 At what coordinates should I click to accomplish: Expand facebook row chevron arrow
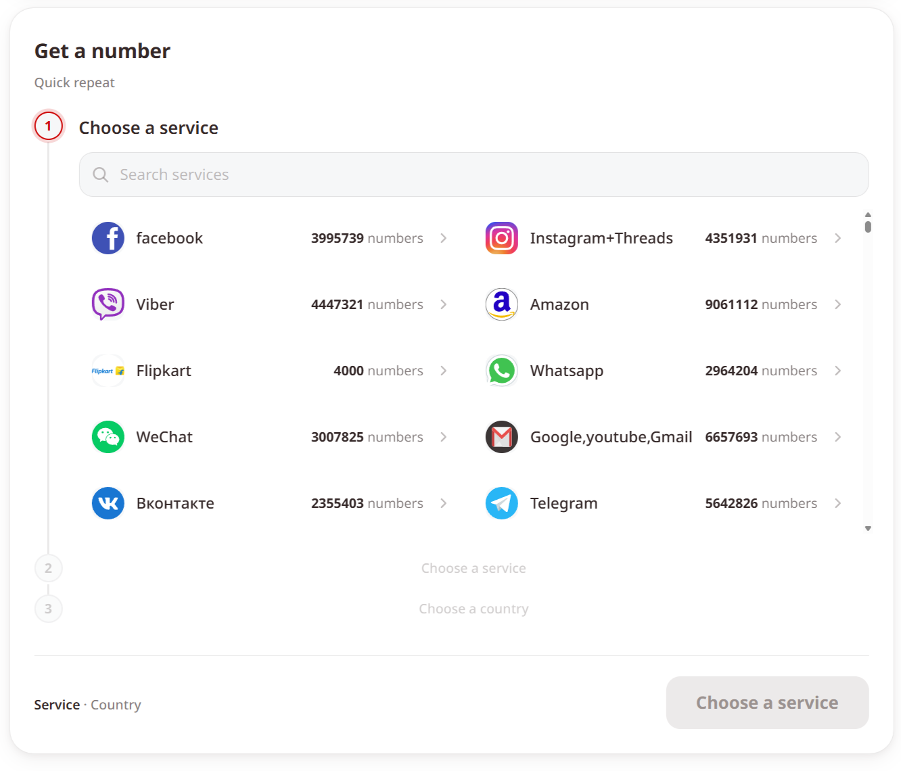point(444,238)
